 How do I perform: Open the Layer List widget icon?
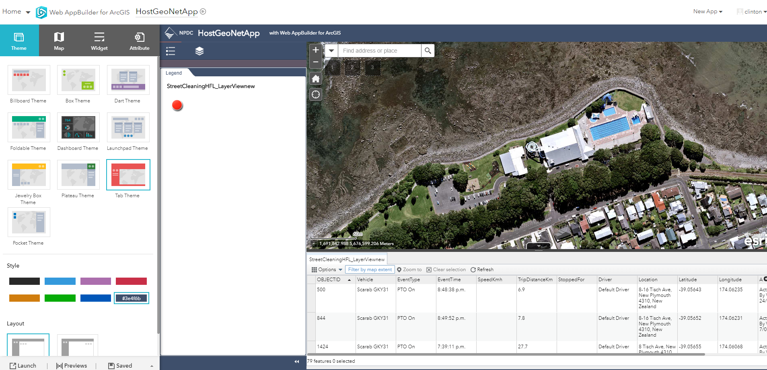[199, 51]
